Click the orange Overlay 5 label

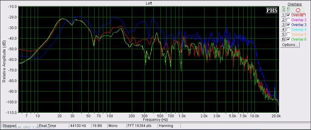coord(299,34)
